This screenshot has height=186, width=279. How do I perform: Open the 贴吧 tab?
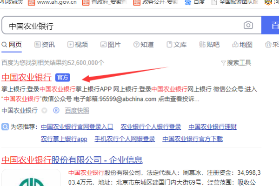click(x=209, y=45)
